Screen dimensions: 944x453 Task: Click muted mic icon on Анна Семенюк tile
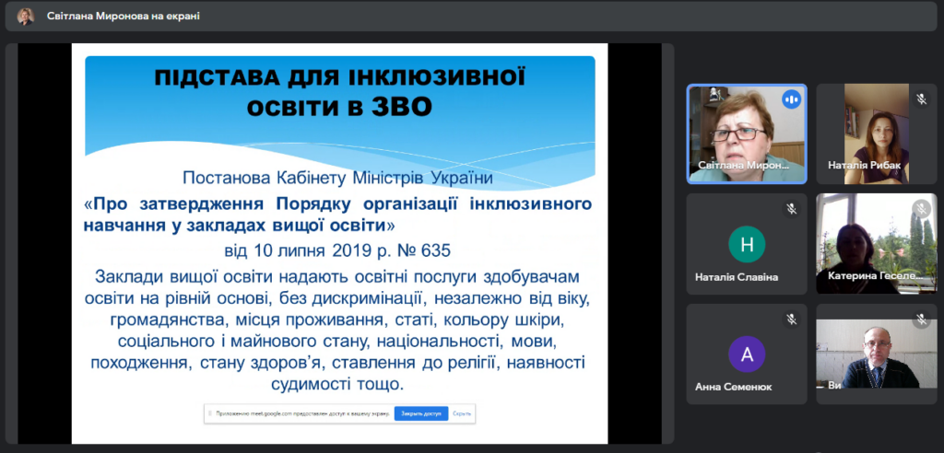pyautogui.click(x=791, y=319)
